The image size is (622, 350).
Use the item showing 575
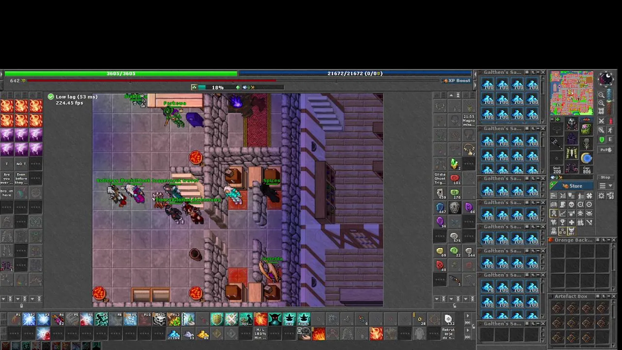click(x=455, y=237)
